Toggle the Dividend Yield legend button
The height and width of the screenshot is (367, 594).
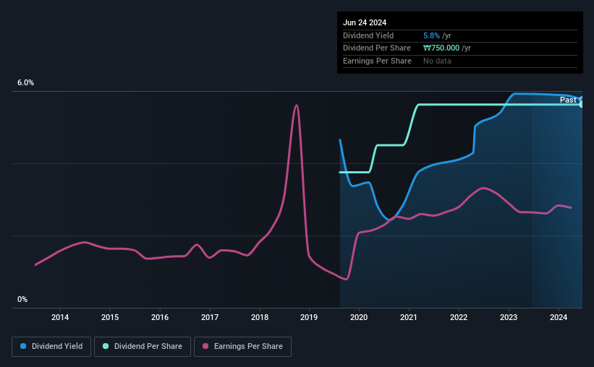click(51, 347)
